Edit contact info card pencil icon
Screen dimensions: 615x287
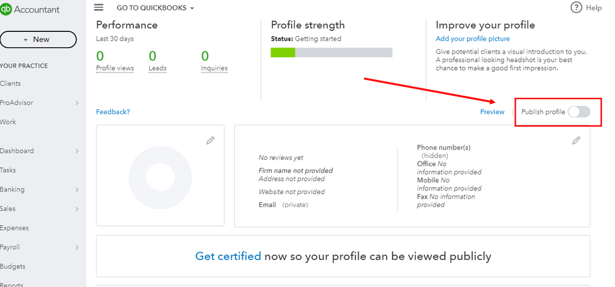coord(576,140)
